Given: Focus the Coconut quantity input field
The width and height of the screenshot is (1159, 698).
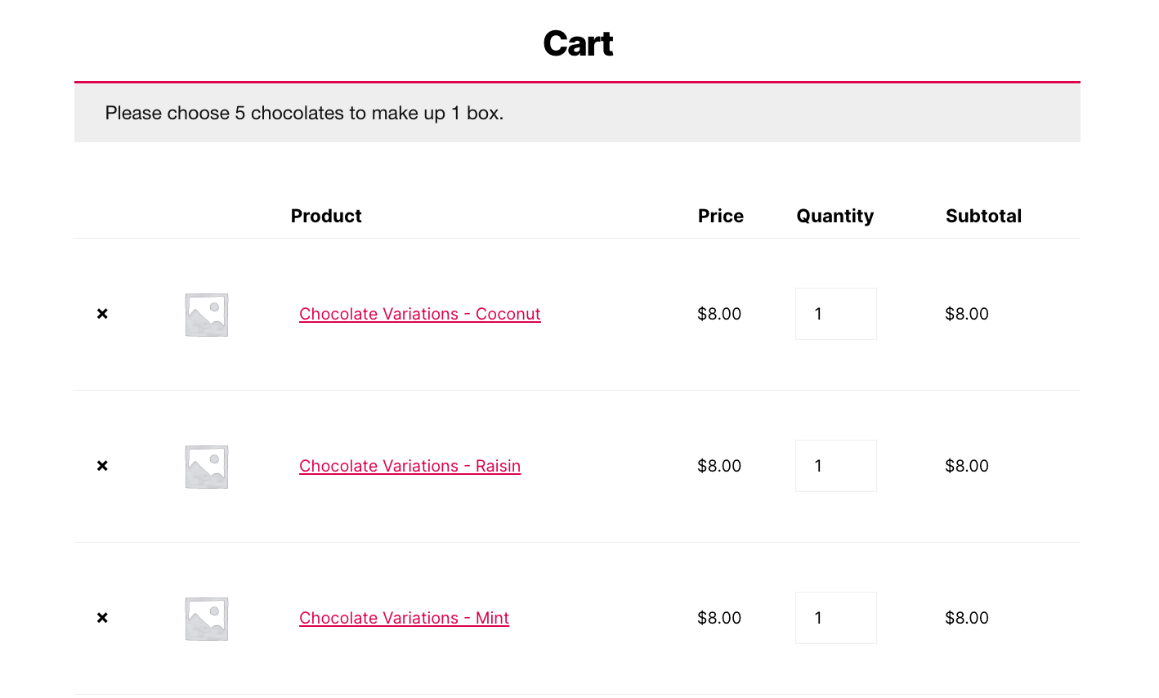Looking at the screenshot, I should pos(835,314).
